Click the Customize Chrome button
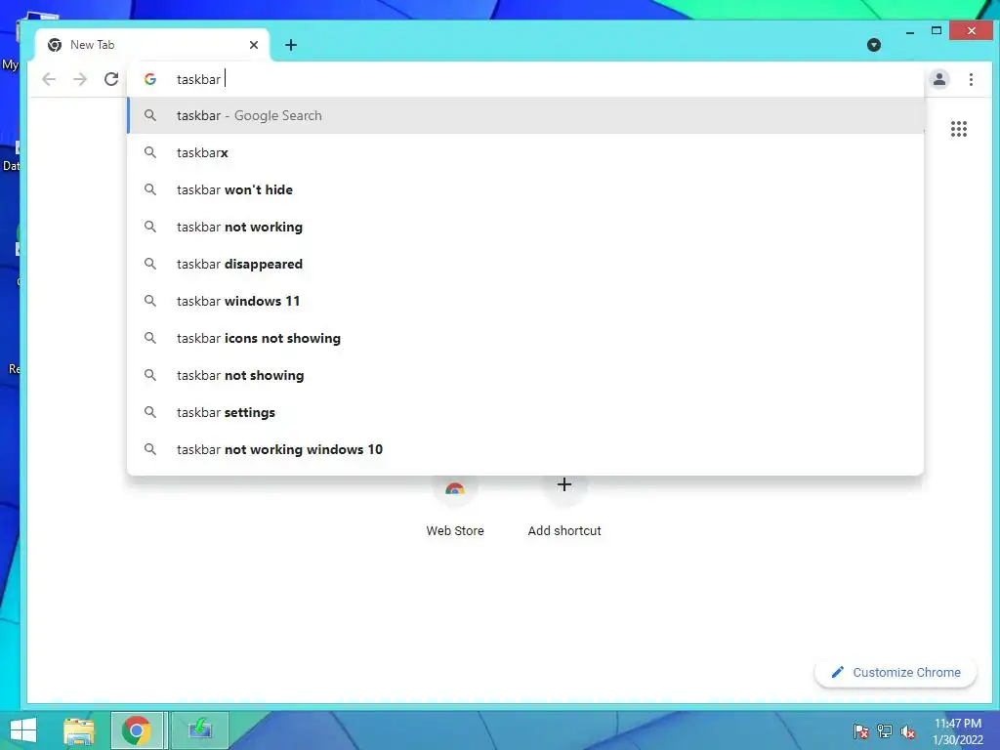 (896, 672)
